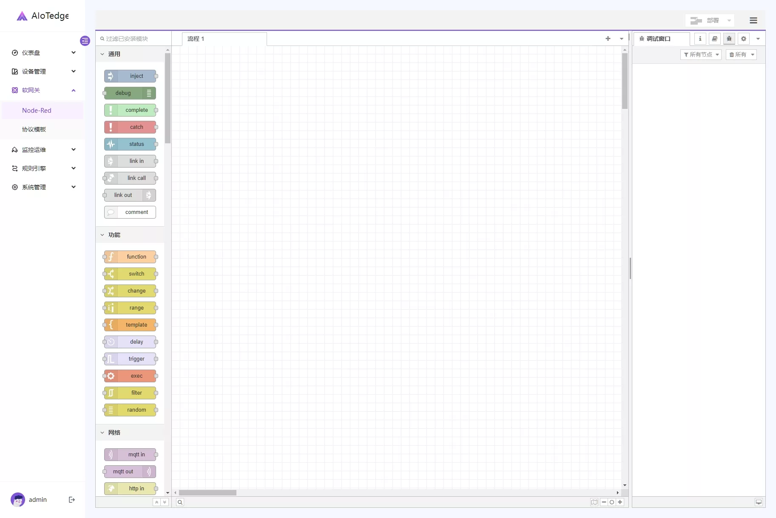Open the 所有节点 filter dropdown
The height and width of the screenshot is (518, 776).
point(701,54)
